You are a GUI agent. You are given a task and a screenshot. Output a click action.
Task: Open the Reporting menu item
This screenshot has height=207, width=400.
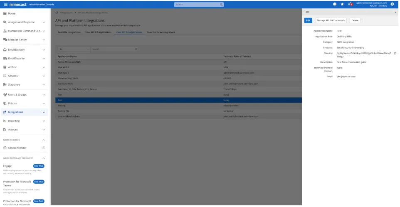coord(24,121)
